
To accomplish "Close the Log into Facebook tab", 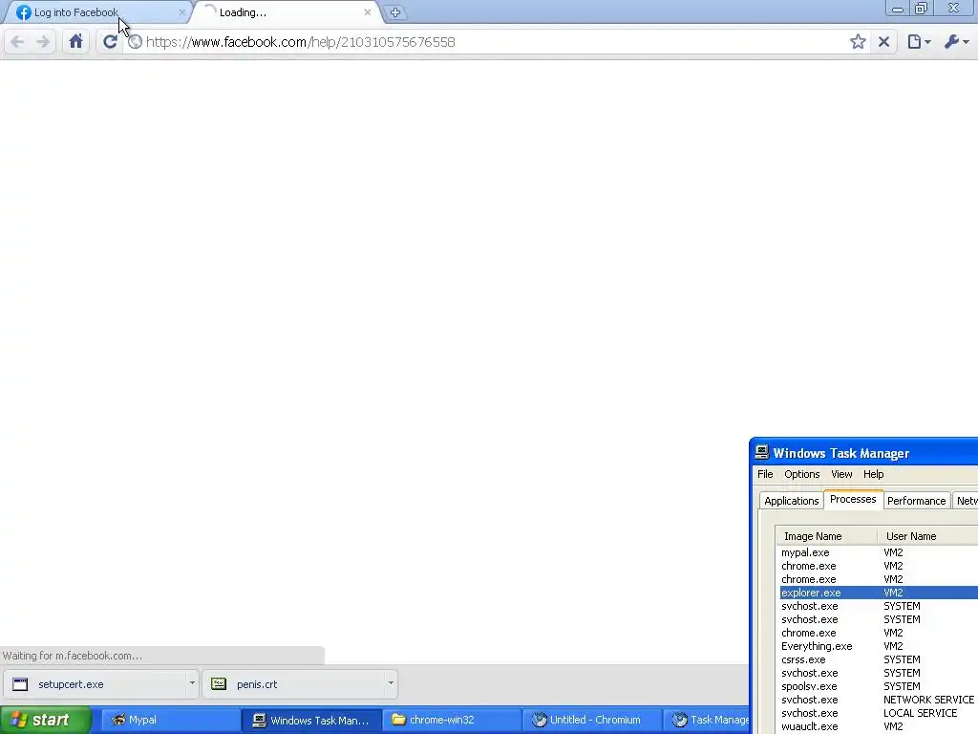I will pos(182,12).
